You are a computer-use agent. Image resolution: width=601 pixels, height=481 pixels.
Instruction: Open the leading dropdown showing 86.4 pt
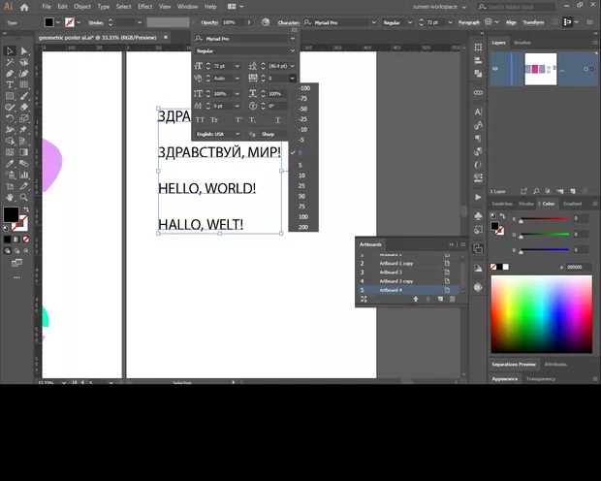coord(293,66)
